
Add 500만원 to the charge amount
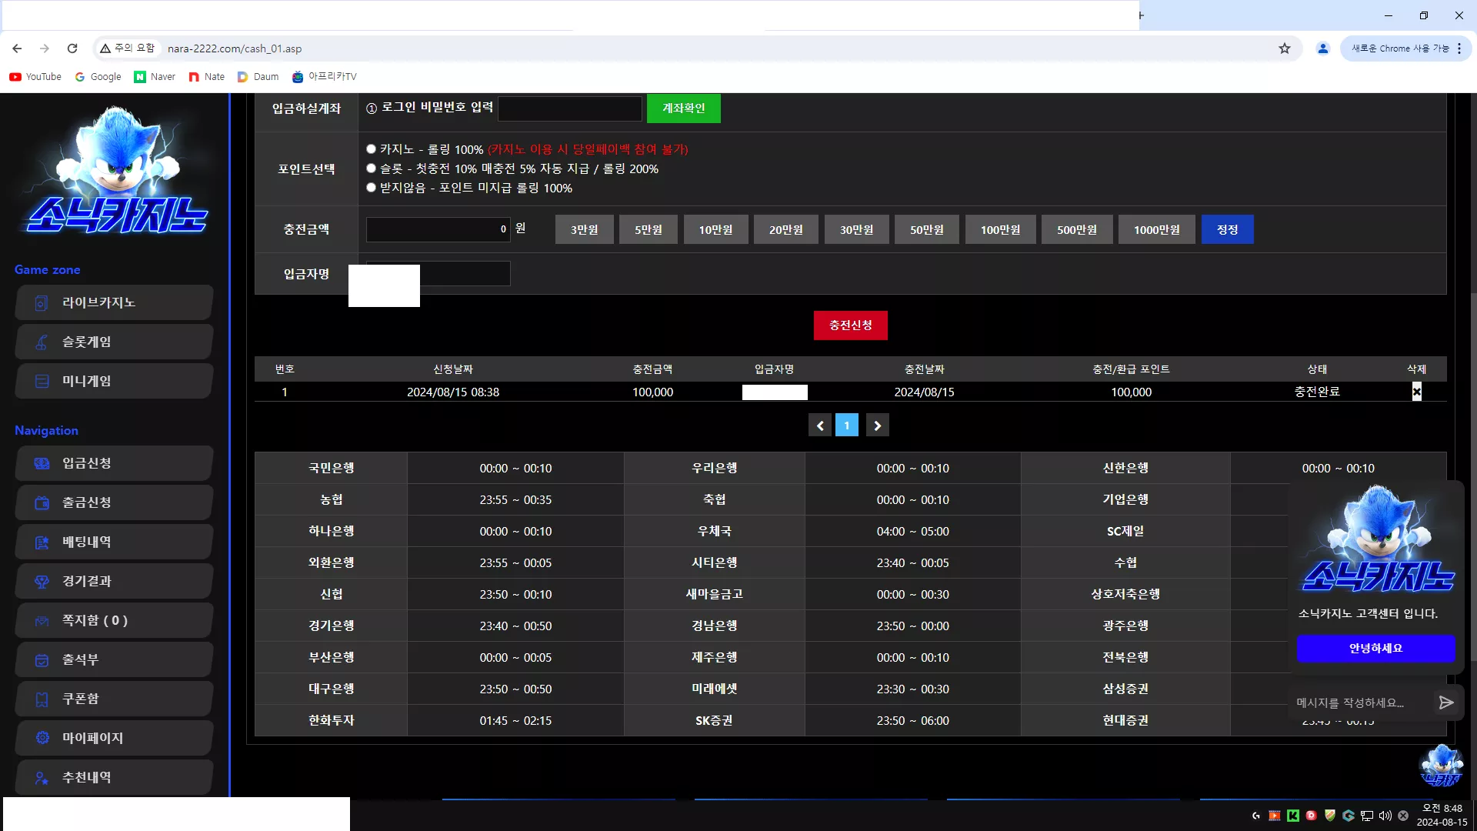point(1077,230)
